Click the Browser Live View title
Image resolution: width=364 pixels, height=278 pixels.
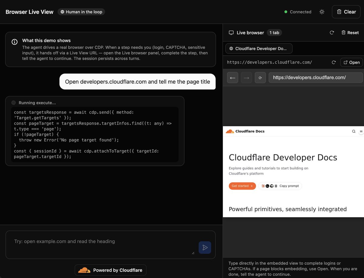point(29,12)
